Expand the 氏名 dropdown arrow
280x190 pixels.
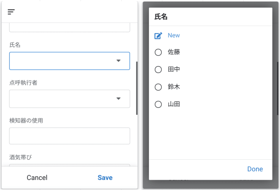pos(118,61)
